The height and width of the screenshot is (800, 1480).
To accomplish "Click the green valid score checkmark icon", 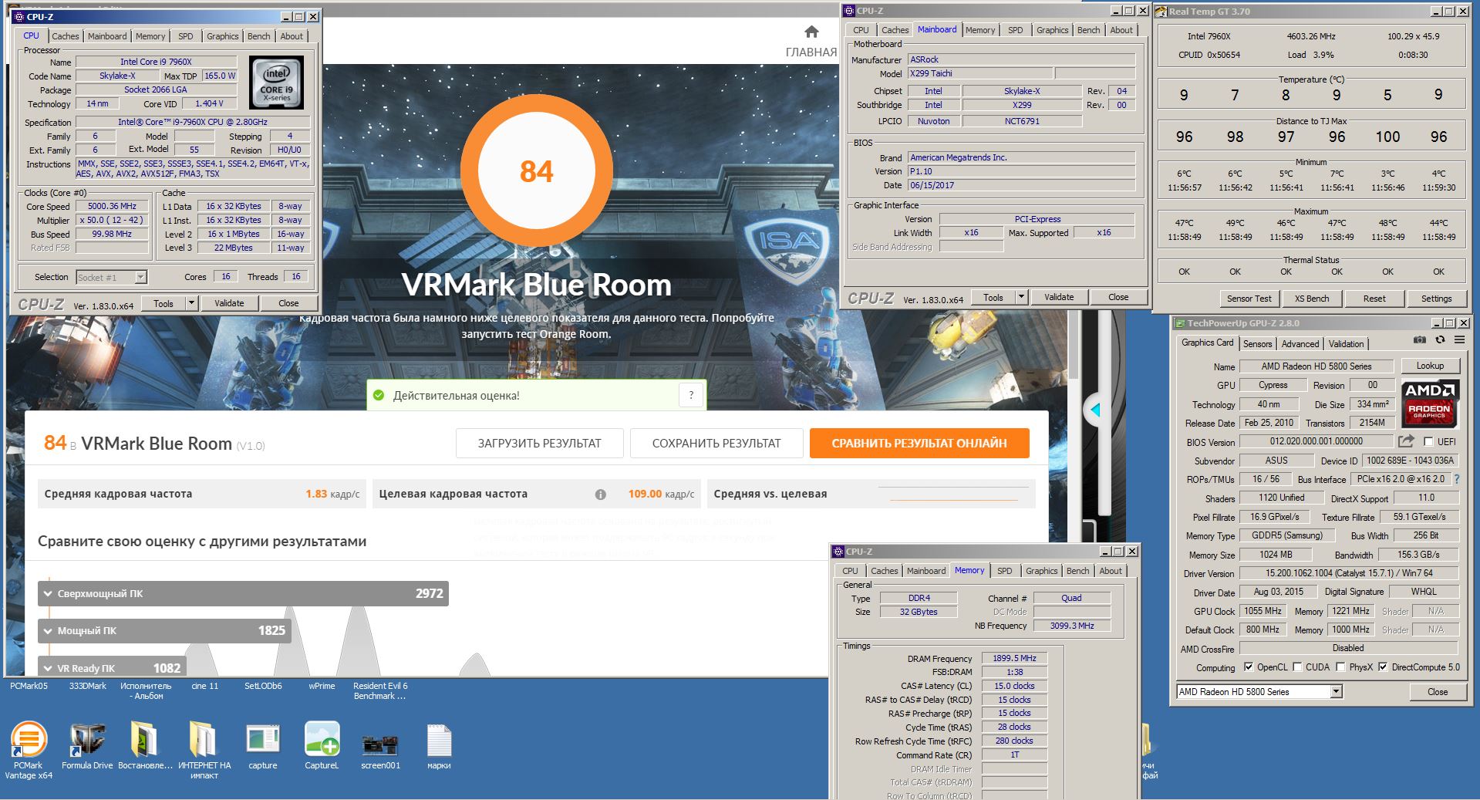I will [x=378, y=395].
